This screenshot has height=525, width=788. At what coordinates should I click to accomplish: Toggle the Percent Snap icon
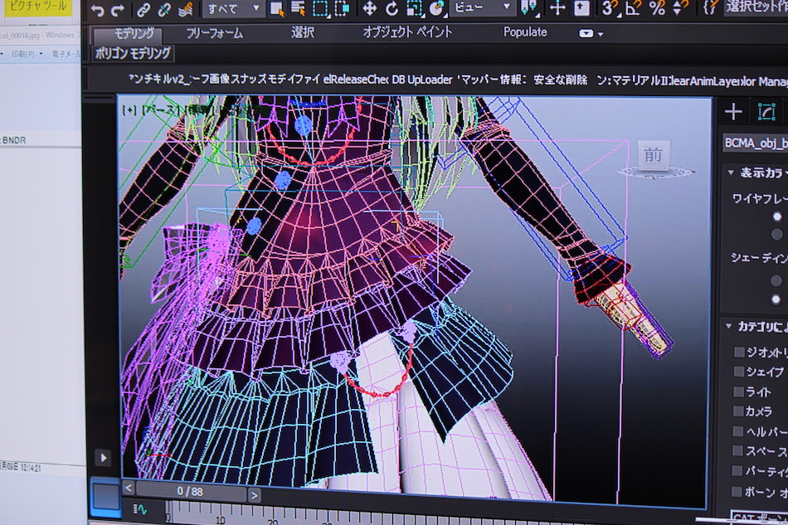click(657, 8)
